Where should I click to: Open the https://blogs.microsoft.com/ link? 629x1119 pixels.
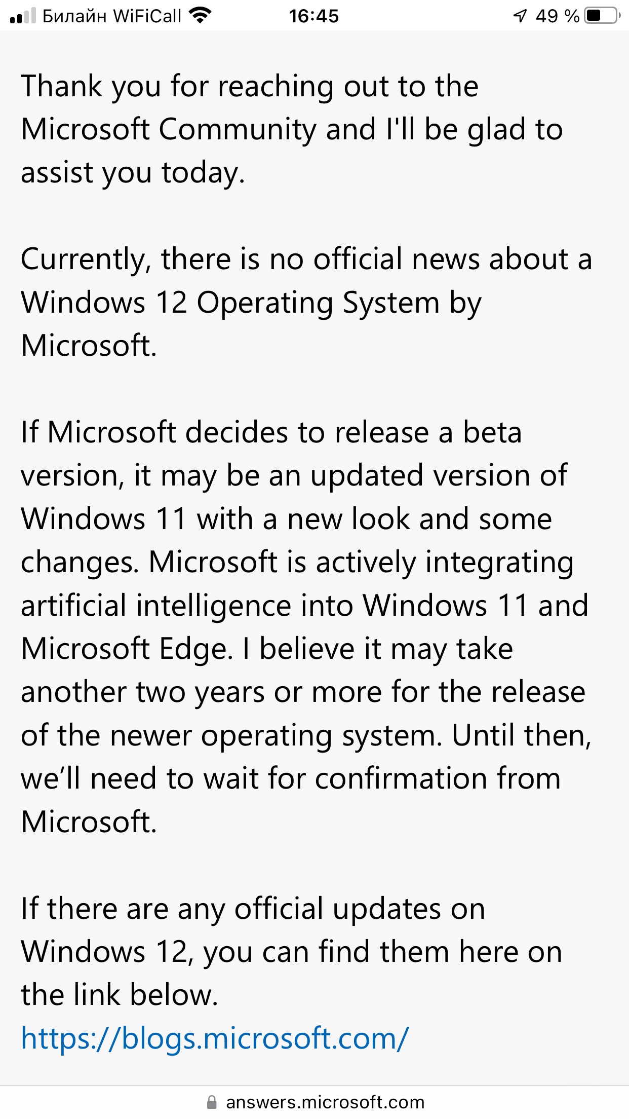point(215,1038)
